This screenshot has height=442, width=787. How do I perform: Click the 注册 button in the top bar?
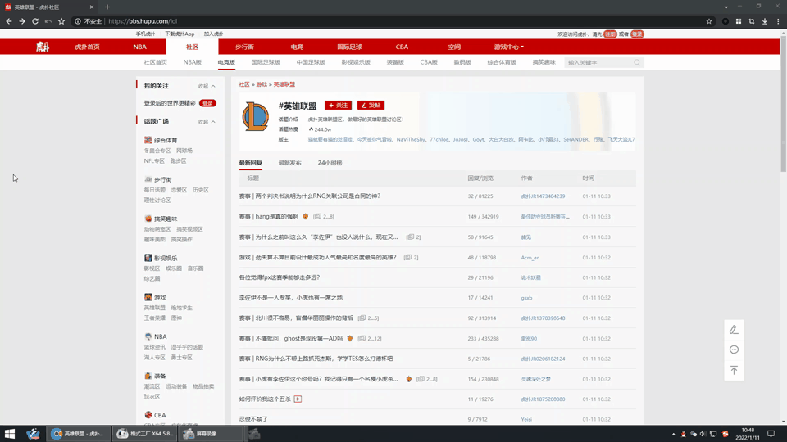click(610, 34)
